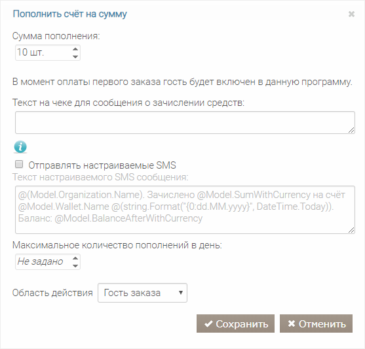Viewport: 365px width, 349px height.
Task: Increase Сумма пополнения with the up arrow
Action: 75,49
